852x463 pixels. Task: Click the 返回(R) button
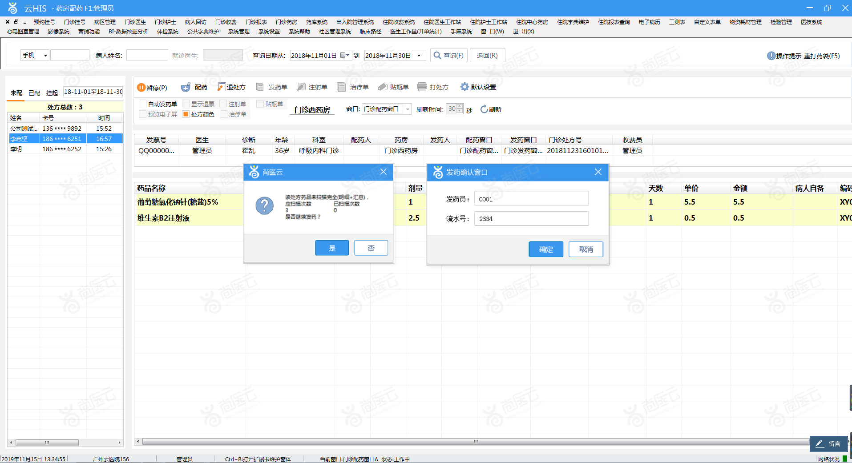click(487, 56)
